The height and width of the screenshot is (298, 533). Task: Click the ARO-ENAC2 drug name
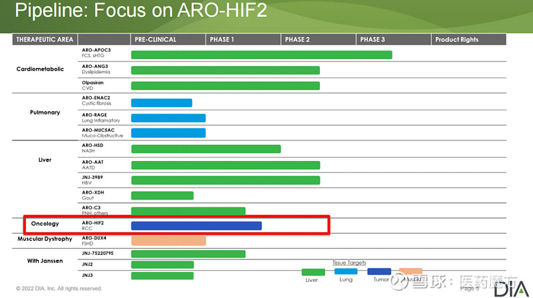pos(96,98)
